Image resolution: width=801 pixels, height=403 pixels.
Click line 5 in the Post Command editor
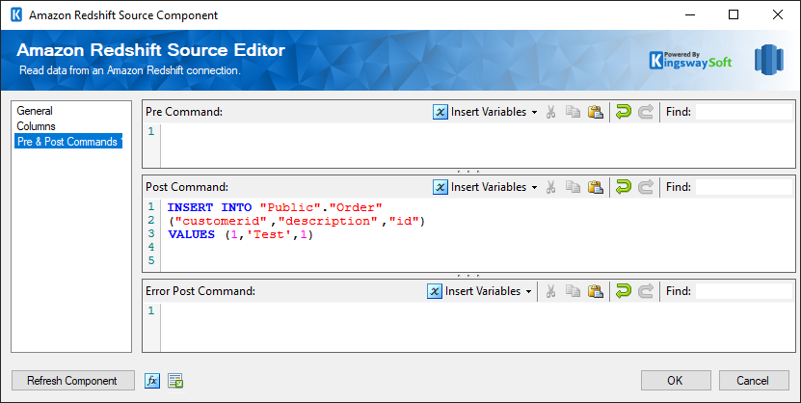click(x=478, y=261)
